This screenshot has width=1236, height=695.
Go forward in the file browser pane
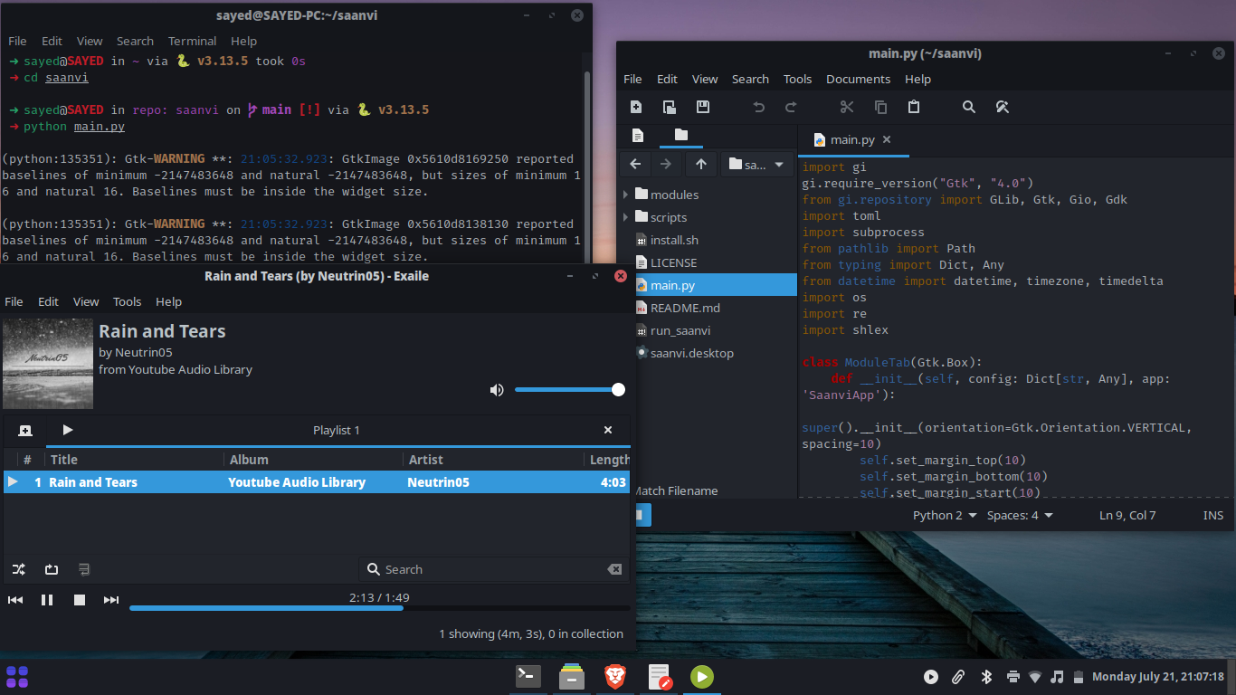click(x=667, y=164)
